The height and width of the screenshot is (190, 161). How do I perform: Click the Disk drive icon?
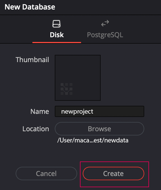[56, 24]
